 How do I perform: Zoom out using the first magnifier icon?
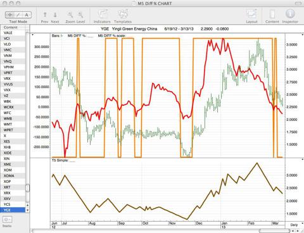click(70, 15)
